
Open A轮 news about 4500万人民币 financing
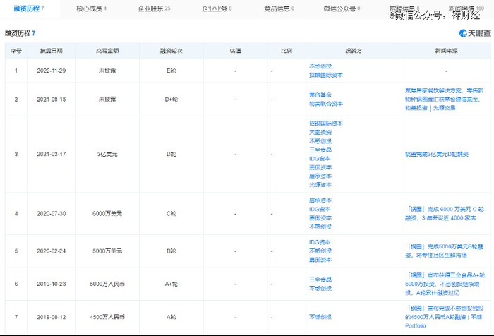point(444,317)
